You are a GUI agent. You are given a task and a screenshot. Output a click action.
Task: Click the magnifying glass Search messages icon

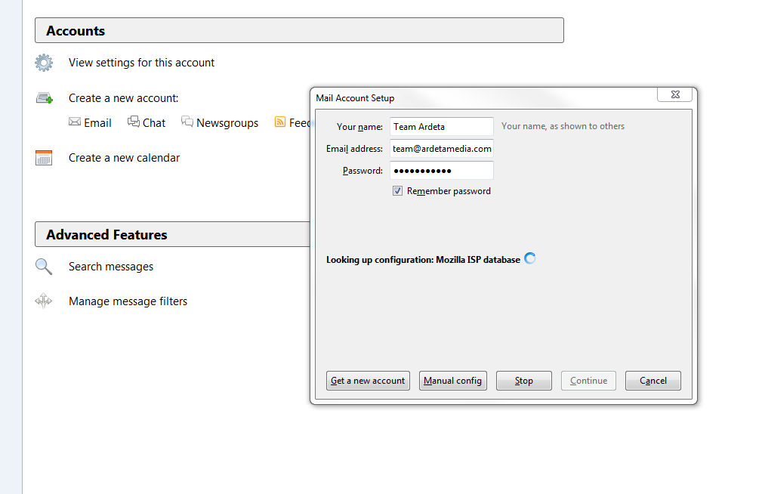click(x=44, y=267)
